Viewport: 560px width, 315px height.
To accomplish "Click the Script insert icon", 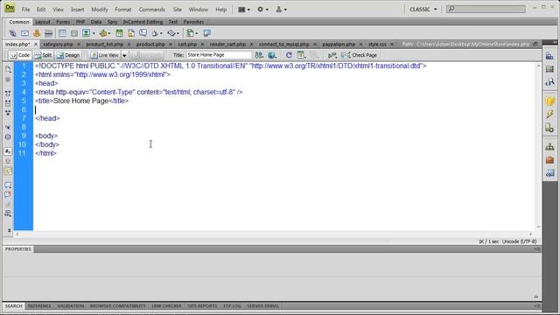I will (x=171, y=33).
